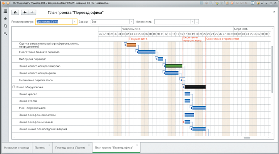
Task: Navigate forward with the right arrow
Action: 32,12
